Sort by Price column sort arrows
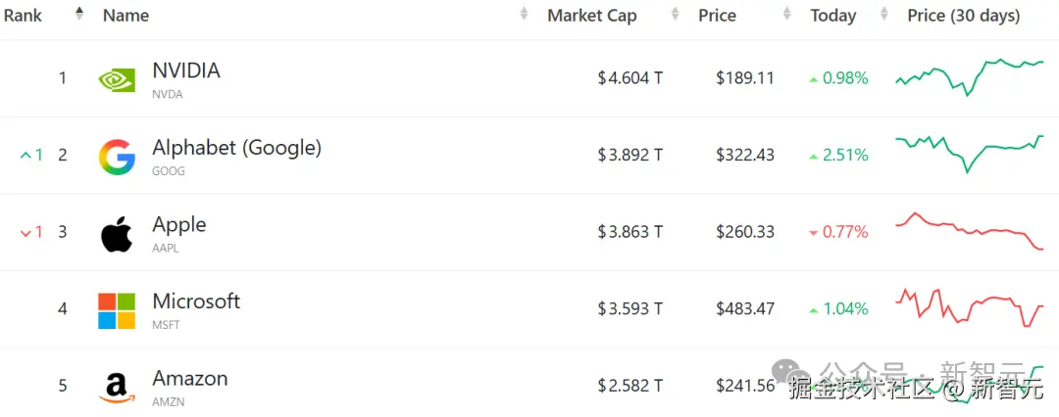 786,15
